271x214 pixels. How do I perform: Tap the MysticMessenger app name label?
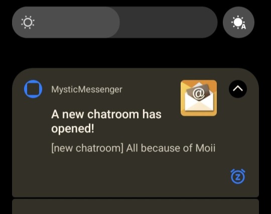[x=87, y=89]
